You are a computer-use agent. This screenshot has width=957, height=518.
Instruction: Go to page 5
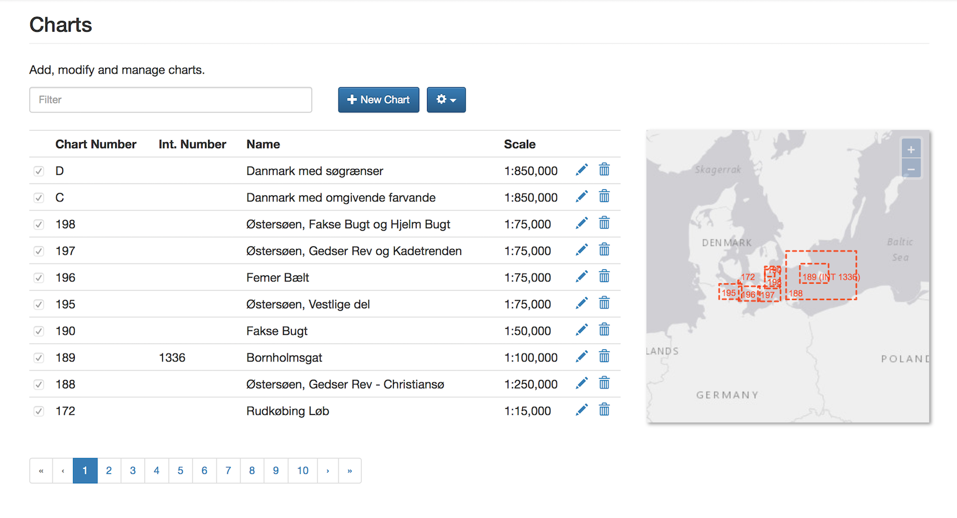tap(181, 471)
